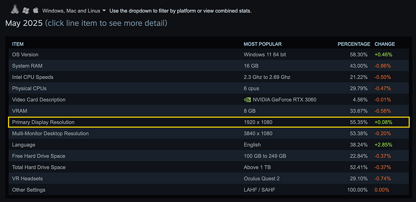Click the Linux penguin platform icon
This screenshot has width=416, height=202.
pos(15,10)
